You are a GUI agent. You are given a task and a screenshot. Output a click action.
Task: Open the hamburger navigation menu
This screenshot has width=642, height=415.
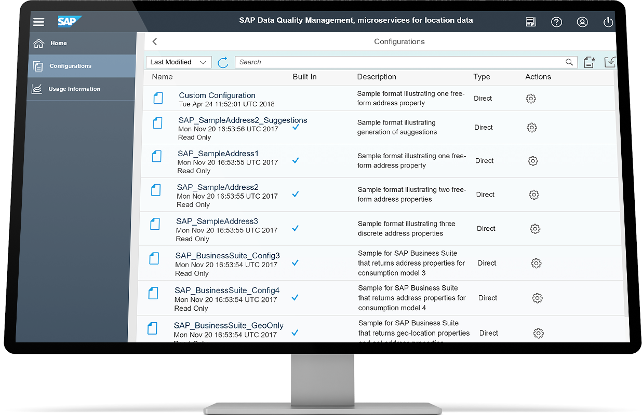[38, 22]
